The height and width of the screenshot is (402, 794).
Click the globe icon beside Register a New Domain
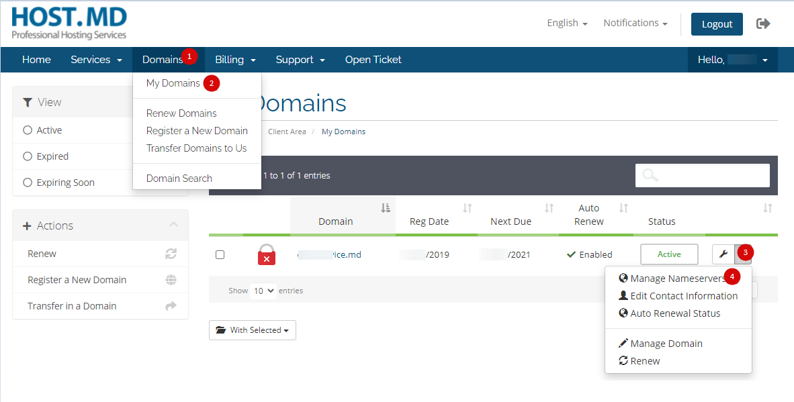point(171,280)
